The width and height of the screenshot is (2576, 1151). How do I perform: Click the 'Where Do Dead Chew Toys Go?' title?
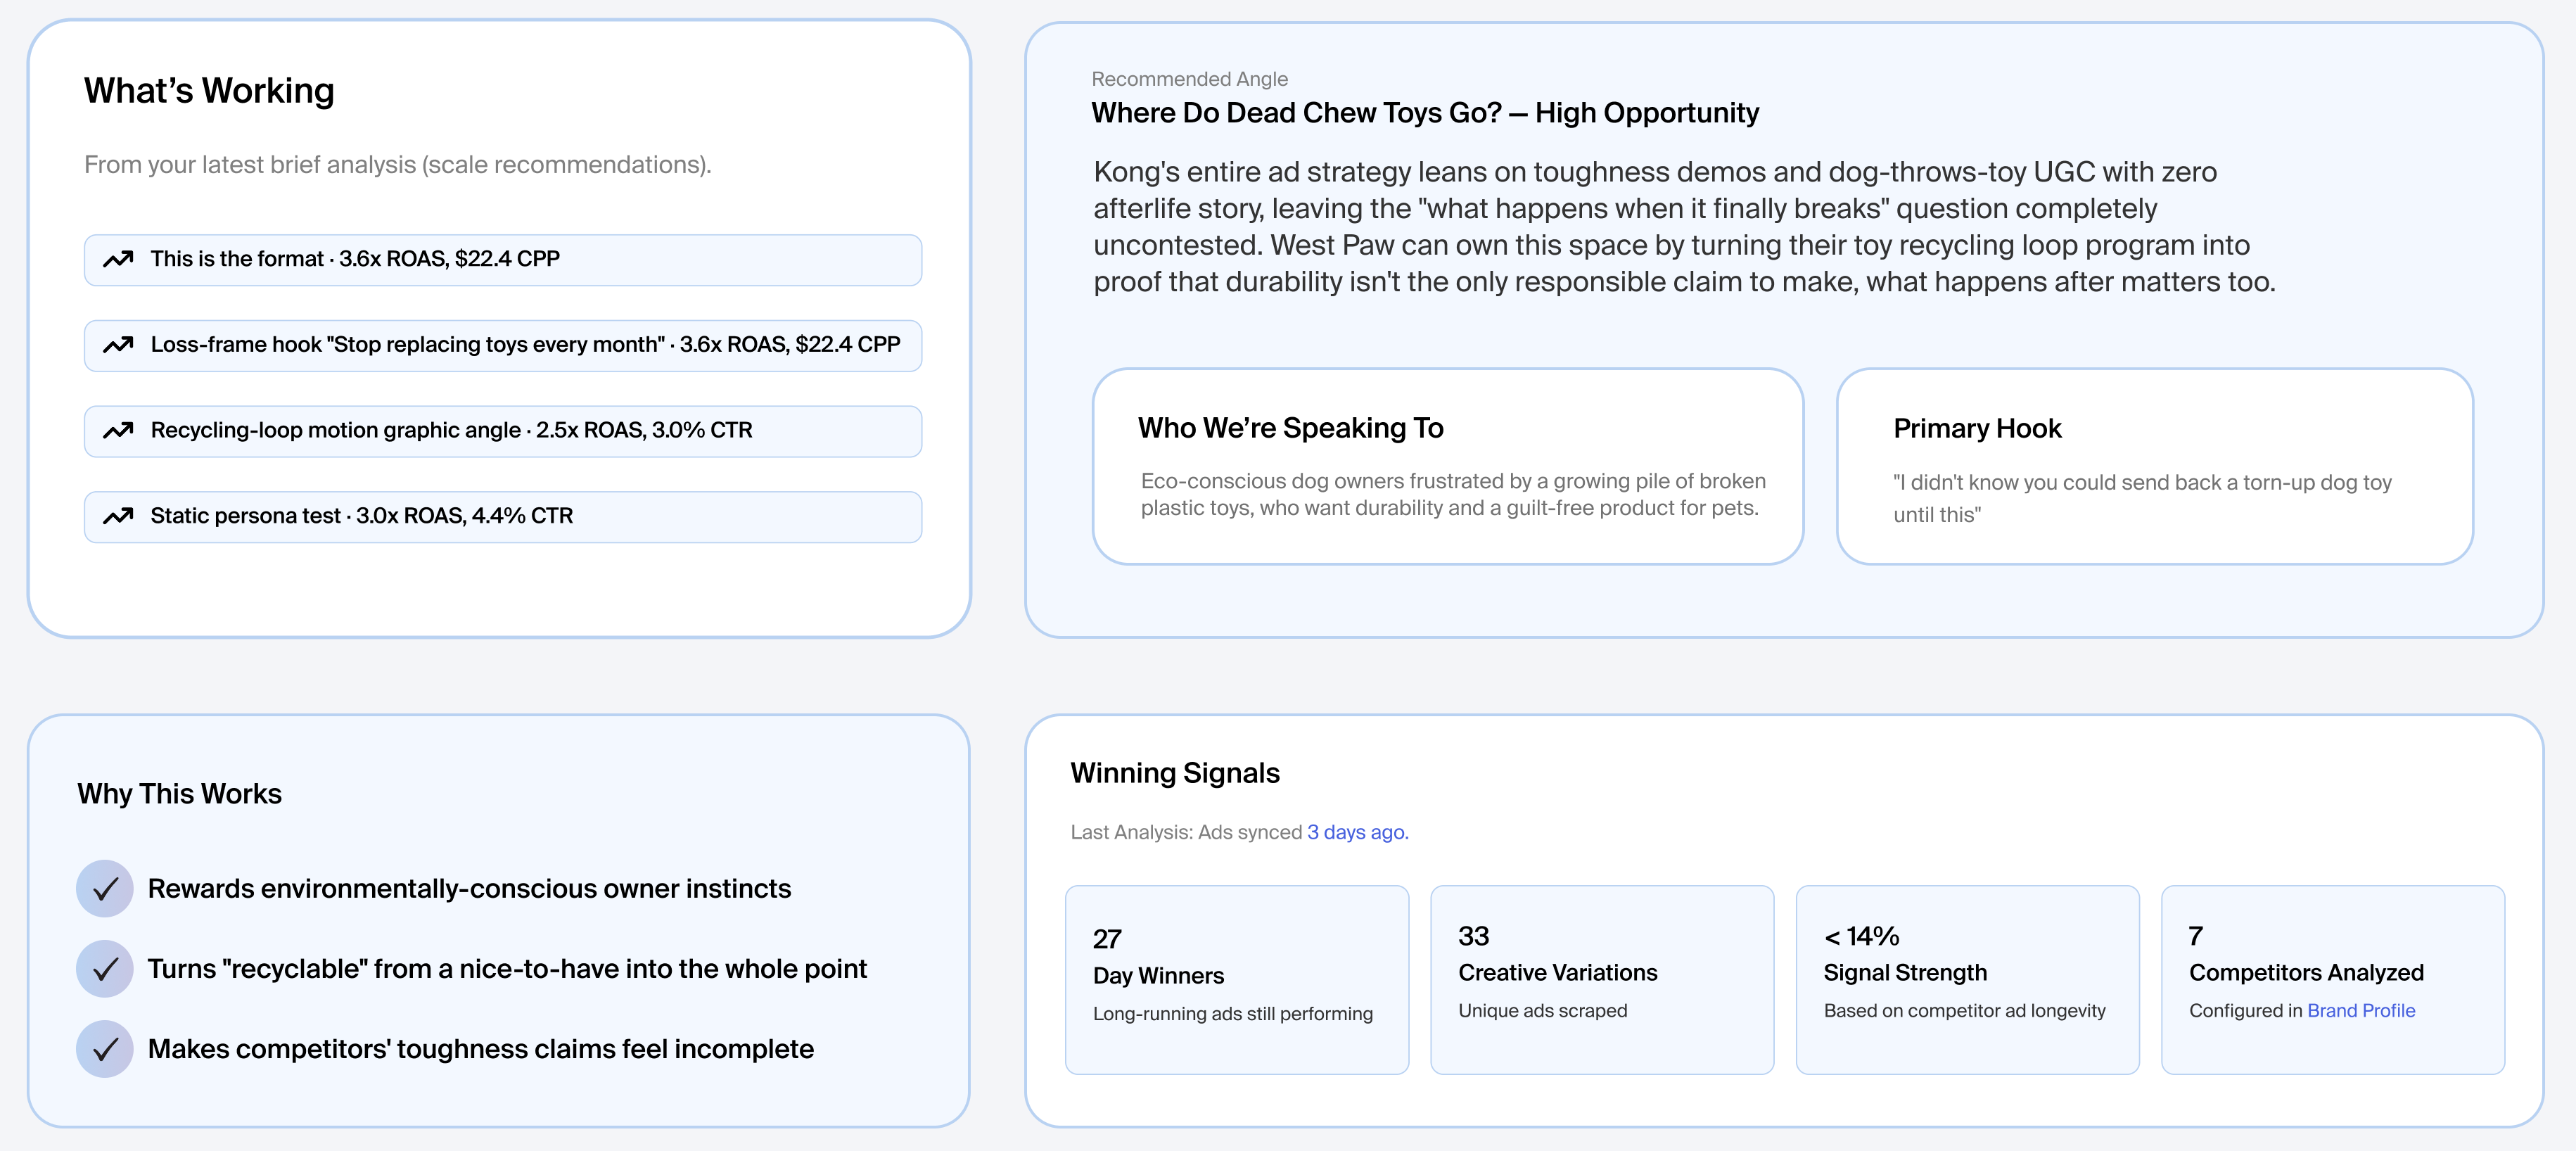1424,113
